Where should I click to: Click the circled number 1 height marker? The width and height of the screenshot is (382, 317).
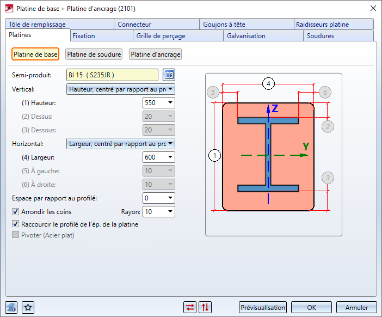click(x=215, y=156)
